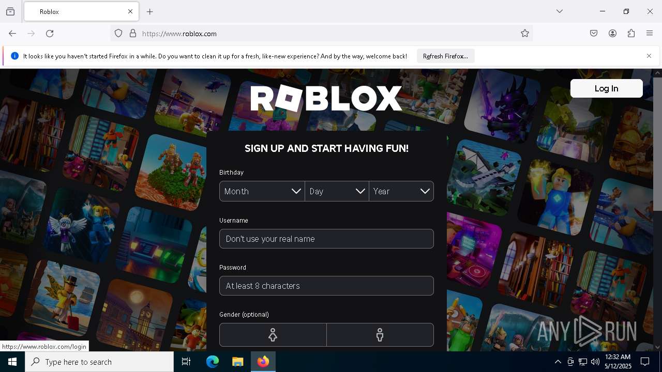Bookmark this page with star icon
The image size is (662, 372).
click(x=525, y=34)
